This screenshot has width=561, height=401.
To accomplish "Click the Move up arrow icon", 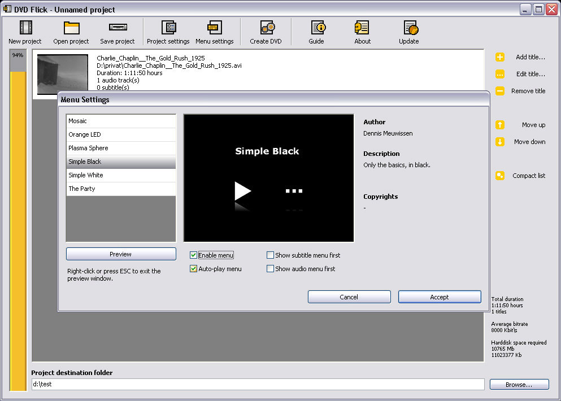I will click(x=500, y=125).
